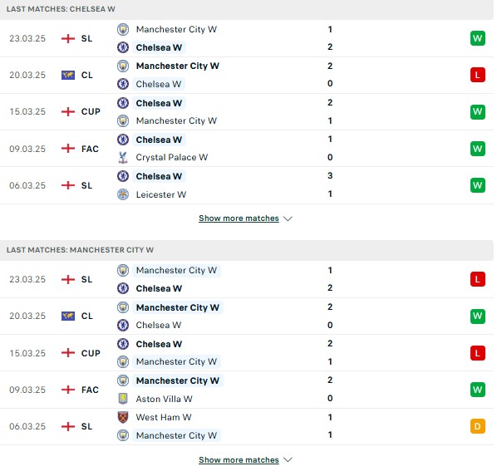Click the red L result badge in Chelsea section

pos(478,75)
